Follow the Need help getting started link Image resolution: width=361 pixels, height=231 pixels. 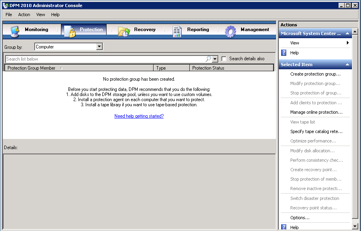tap(139, 116)
